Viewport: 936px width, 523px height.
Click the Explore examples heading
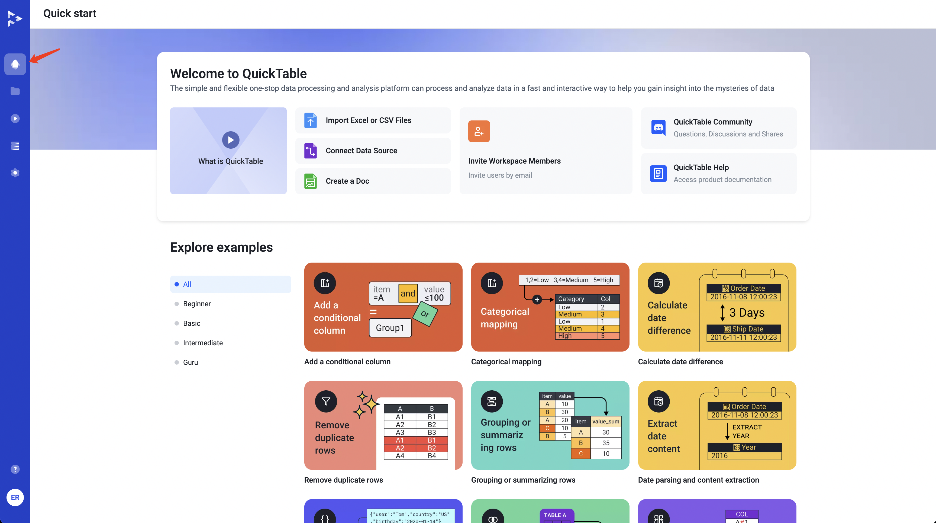tap(222, 247)
